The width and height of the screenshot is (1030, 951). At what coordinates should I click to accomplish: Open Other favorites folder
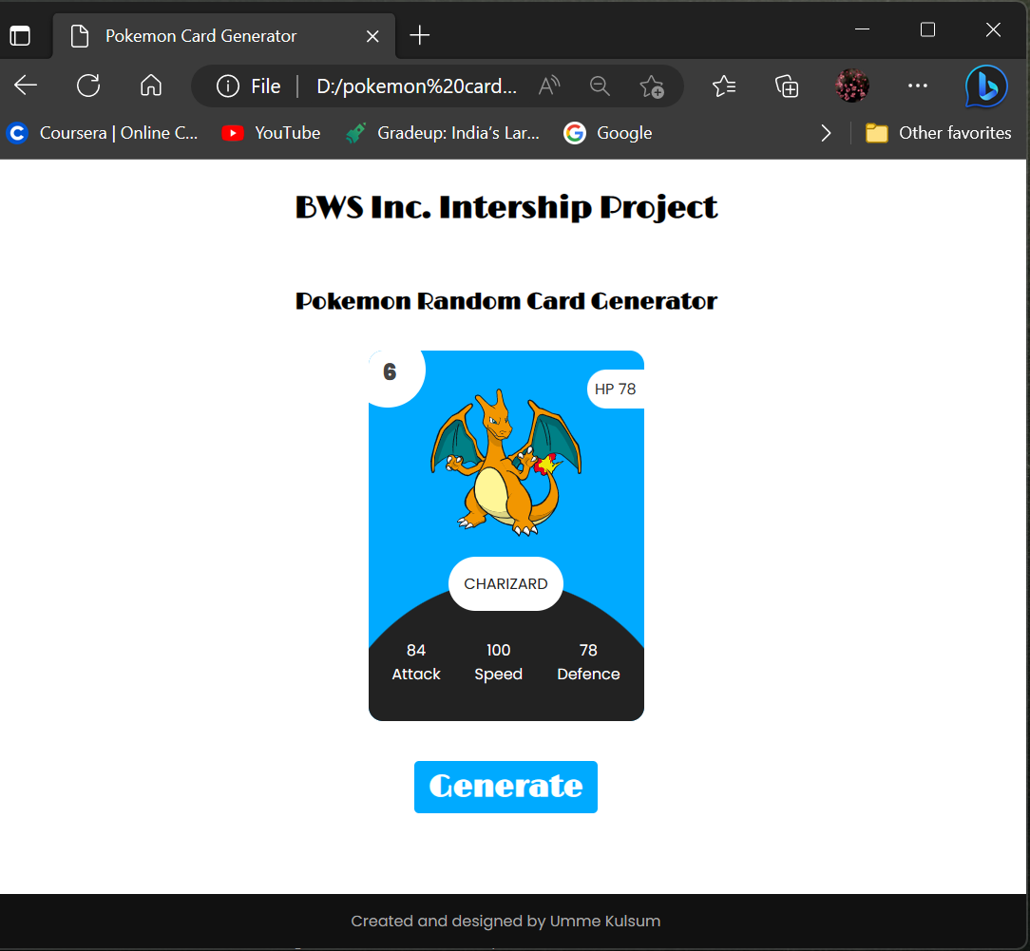938,133
